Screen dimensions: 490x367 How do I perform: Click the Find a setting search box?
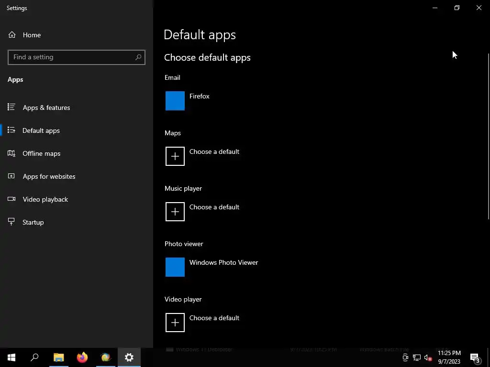77,57
